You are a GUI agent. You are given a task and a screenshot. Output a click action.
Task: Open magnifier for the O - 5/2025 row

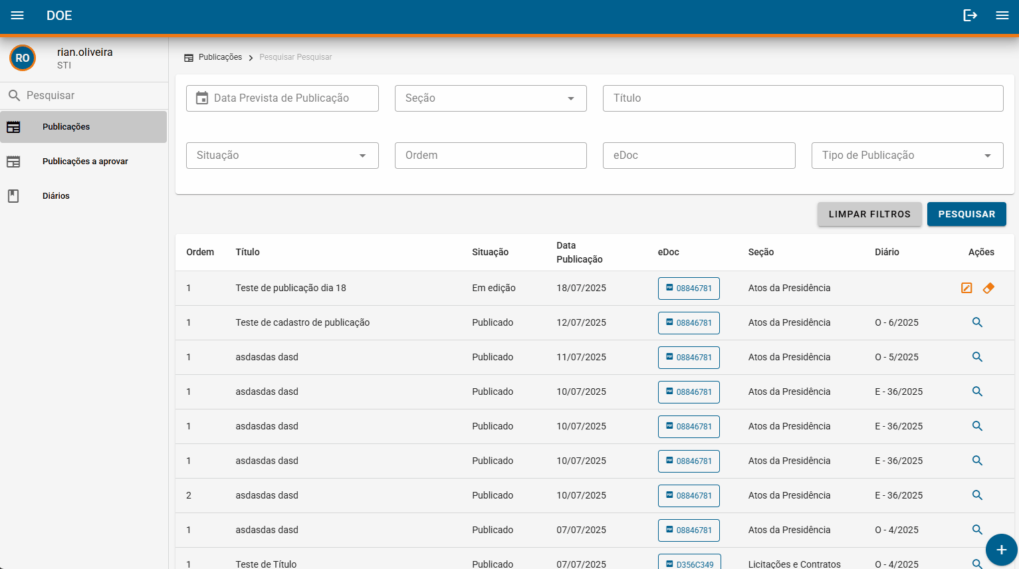click(977, 357)
